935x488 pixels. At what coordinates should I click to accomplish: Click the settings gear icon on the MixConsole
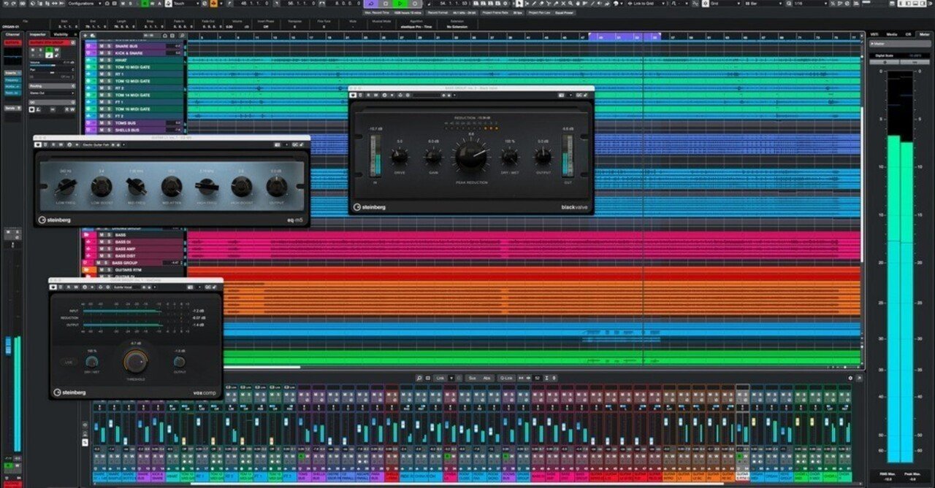(850, 376)
